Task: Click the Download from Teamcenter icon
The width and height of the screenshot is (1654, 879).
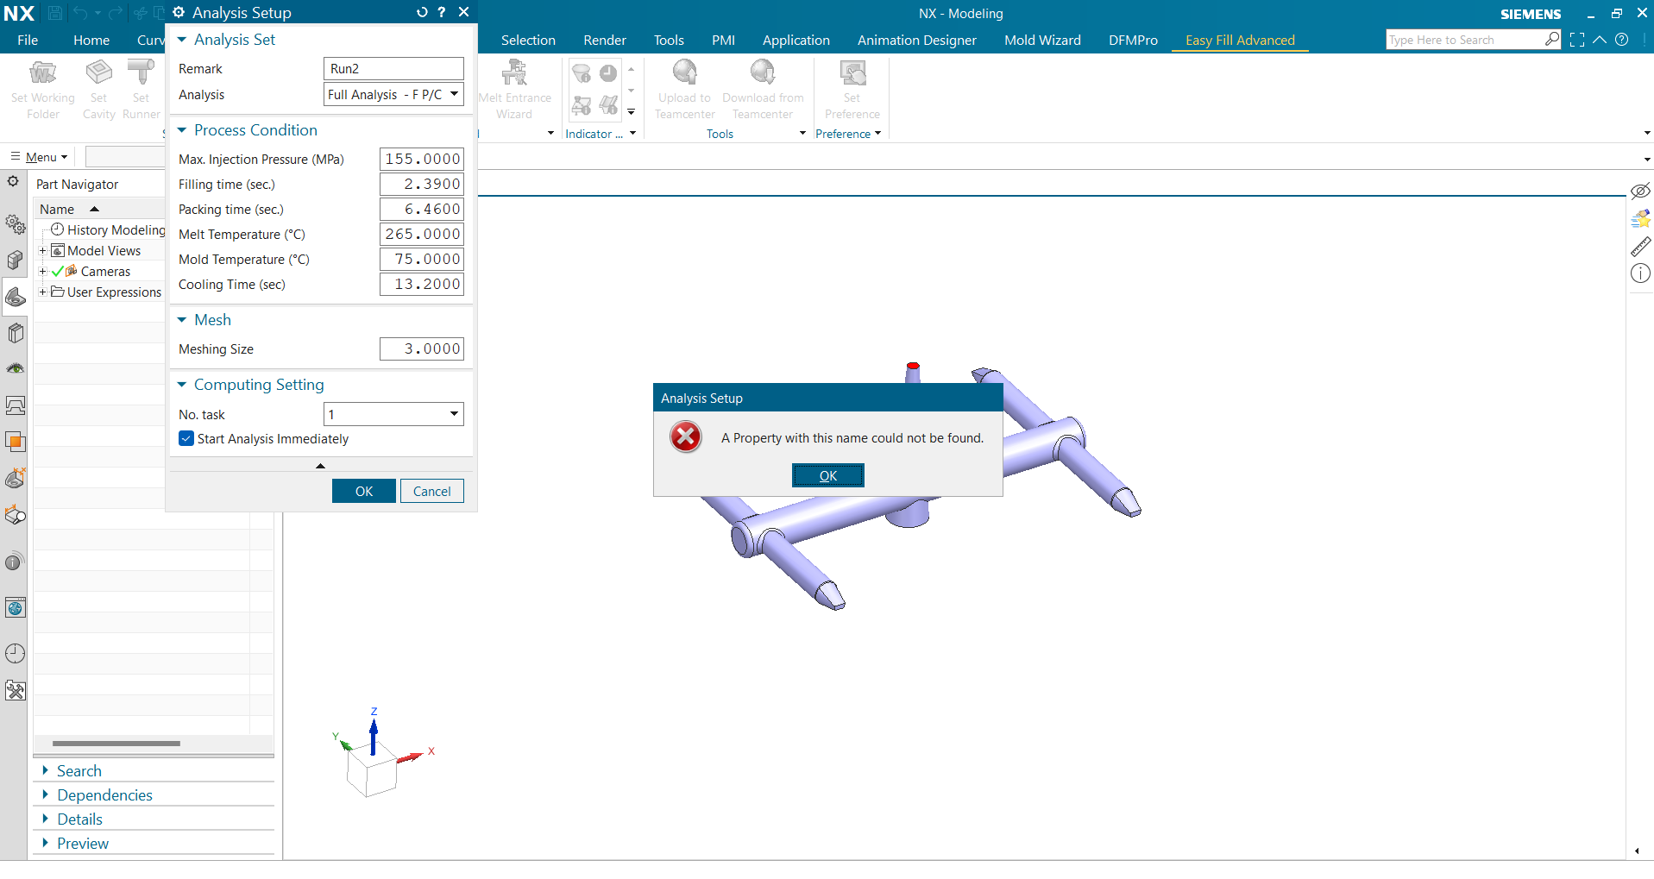Action: pos(762,73)
